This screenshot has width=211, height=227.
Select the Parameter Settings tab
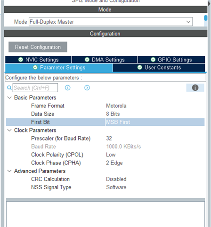pos(59,68)
